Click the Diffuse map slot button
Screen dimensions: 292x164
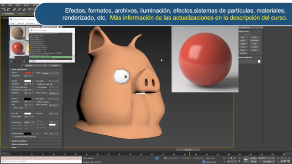click(33, 73)
